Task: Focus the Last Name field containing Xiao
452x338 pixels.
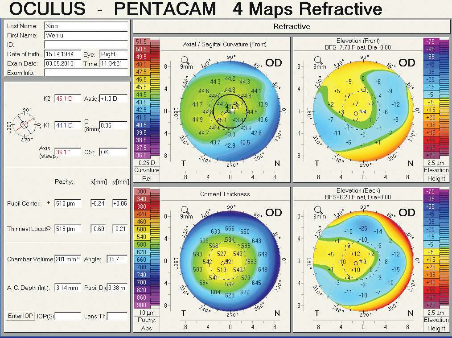Action: pos(86,26)
